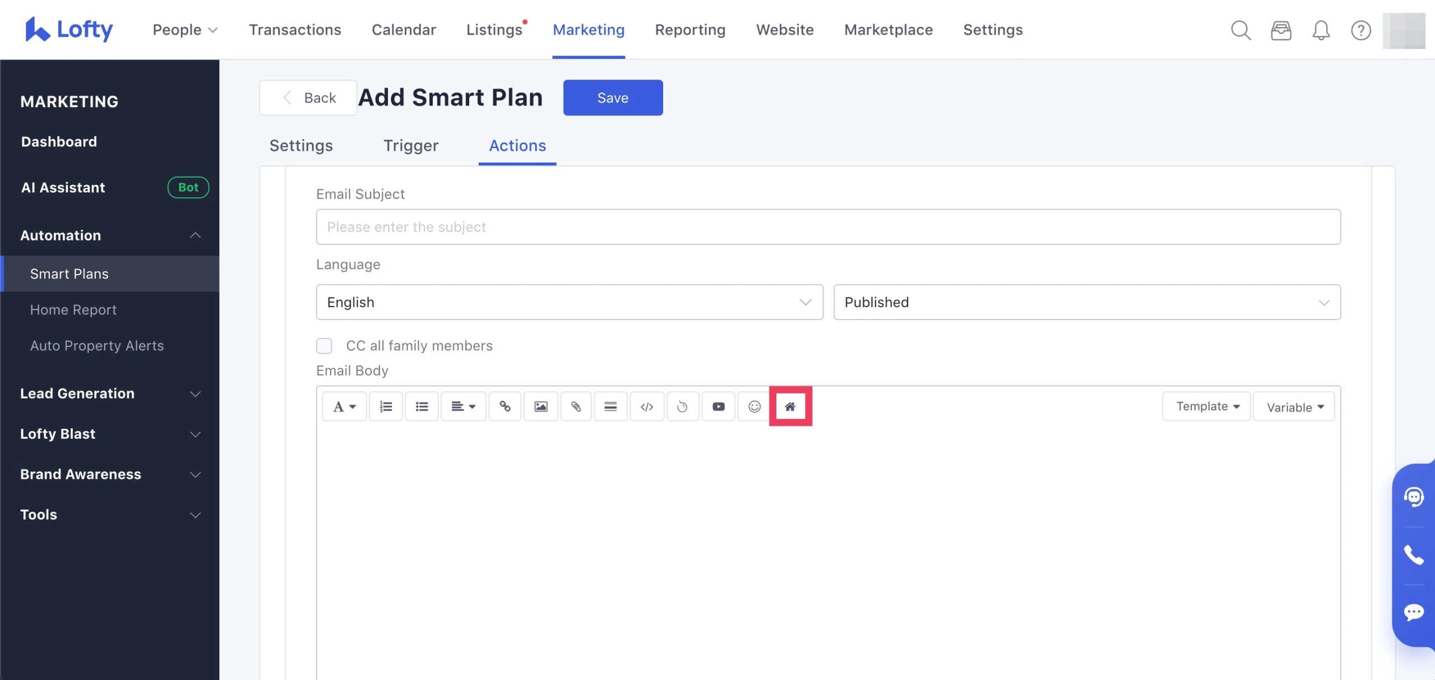Insert an image using the picture icon
The height and width of the screenshot is (680, 1435).
coord(540,406)
